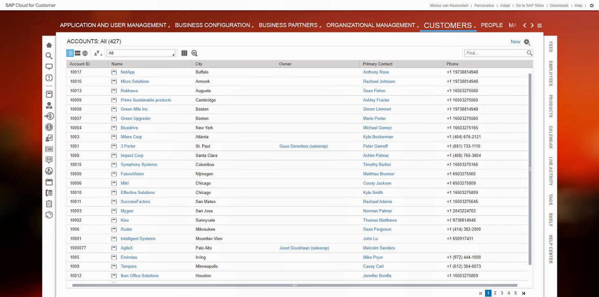Click Go to SAP Store link
This screenshot has height=297, width=599.
(530, 6)
